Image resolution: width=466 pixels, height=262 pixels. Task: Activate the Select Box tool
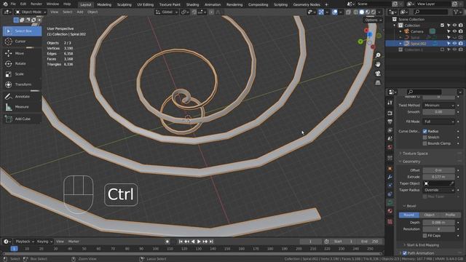pos(22,31)
